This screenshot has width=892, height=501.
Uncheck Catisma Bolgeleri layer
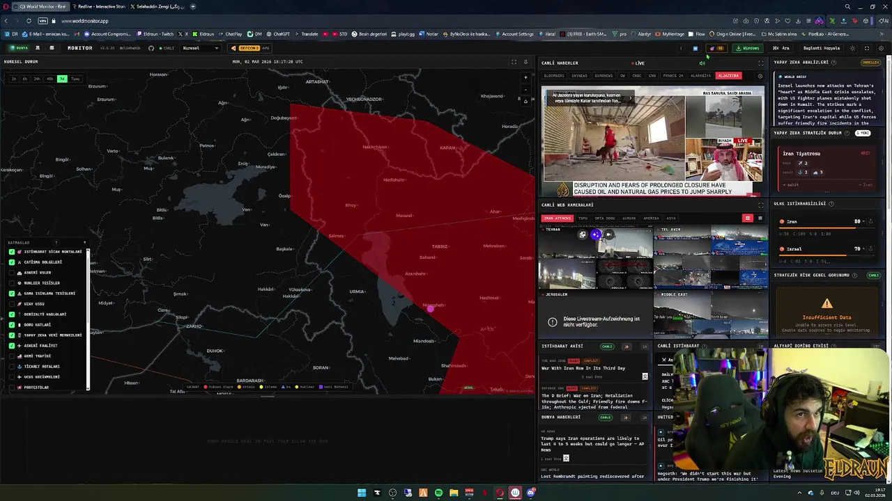coord(12,262)
